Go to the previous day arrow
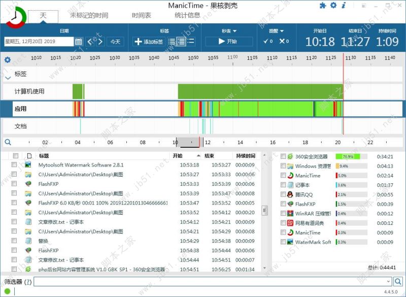This screenshot has height=297, width=406. (90, 42)
